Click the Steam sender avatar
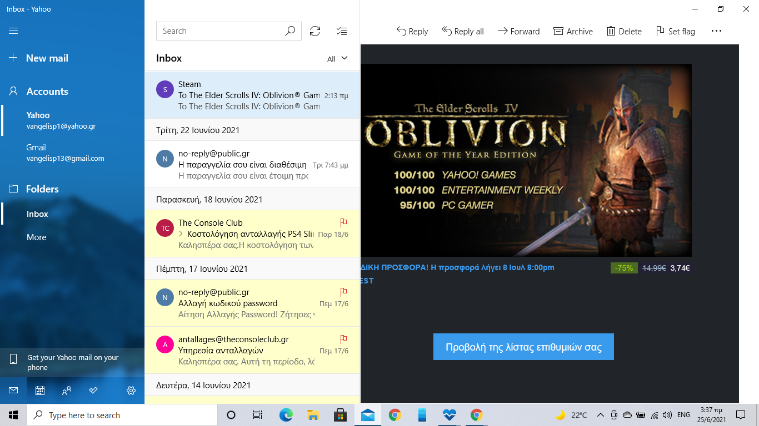The width and height of the screenshot is (759, 426). [165, 89]
